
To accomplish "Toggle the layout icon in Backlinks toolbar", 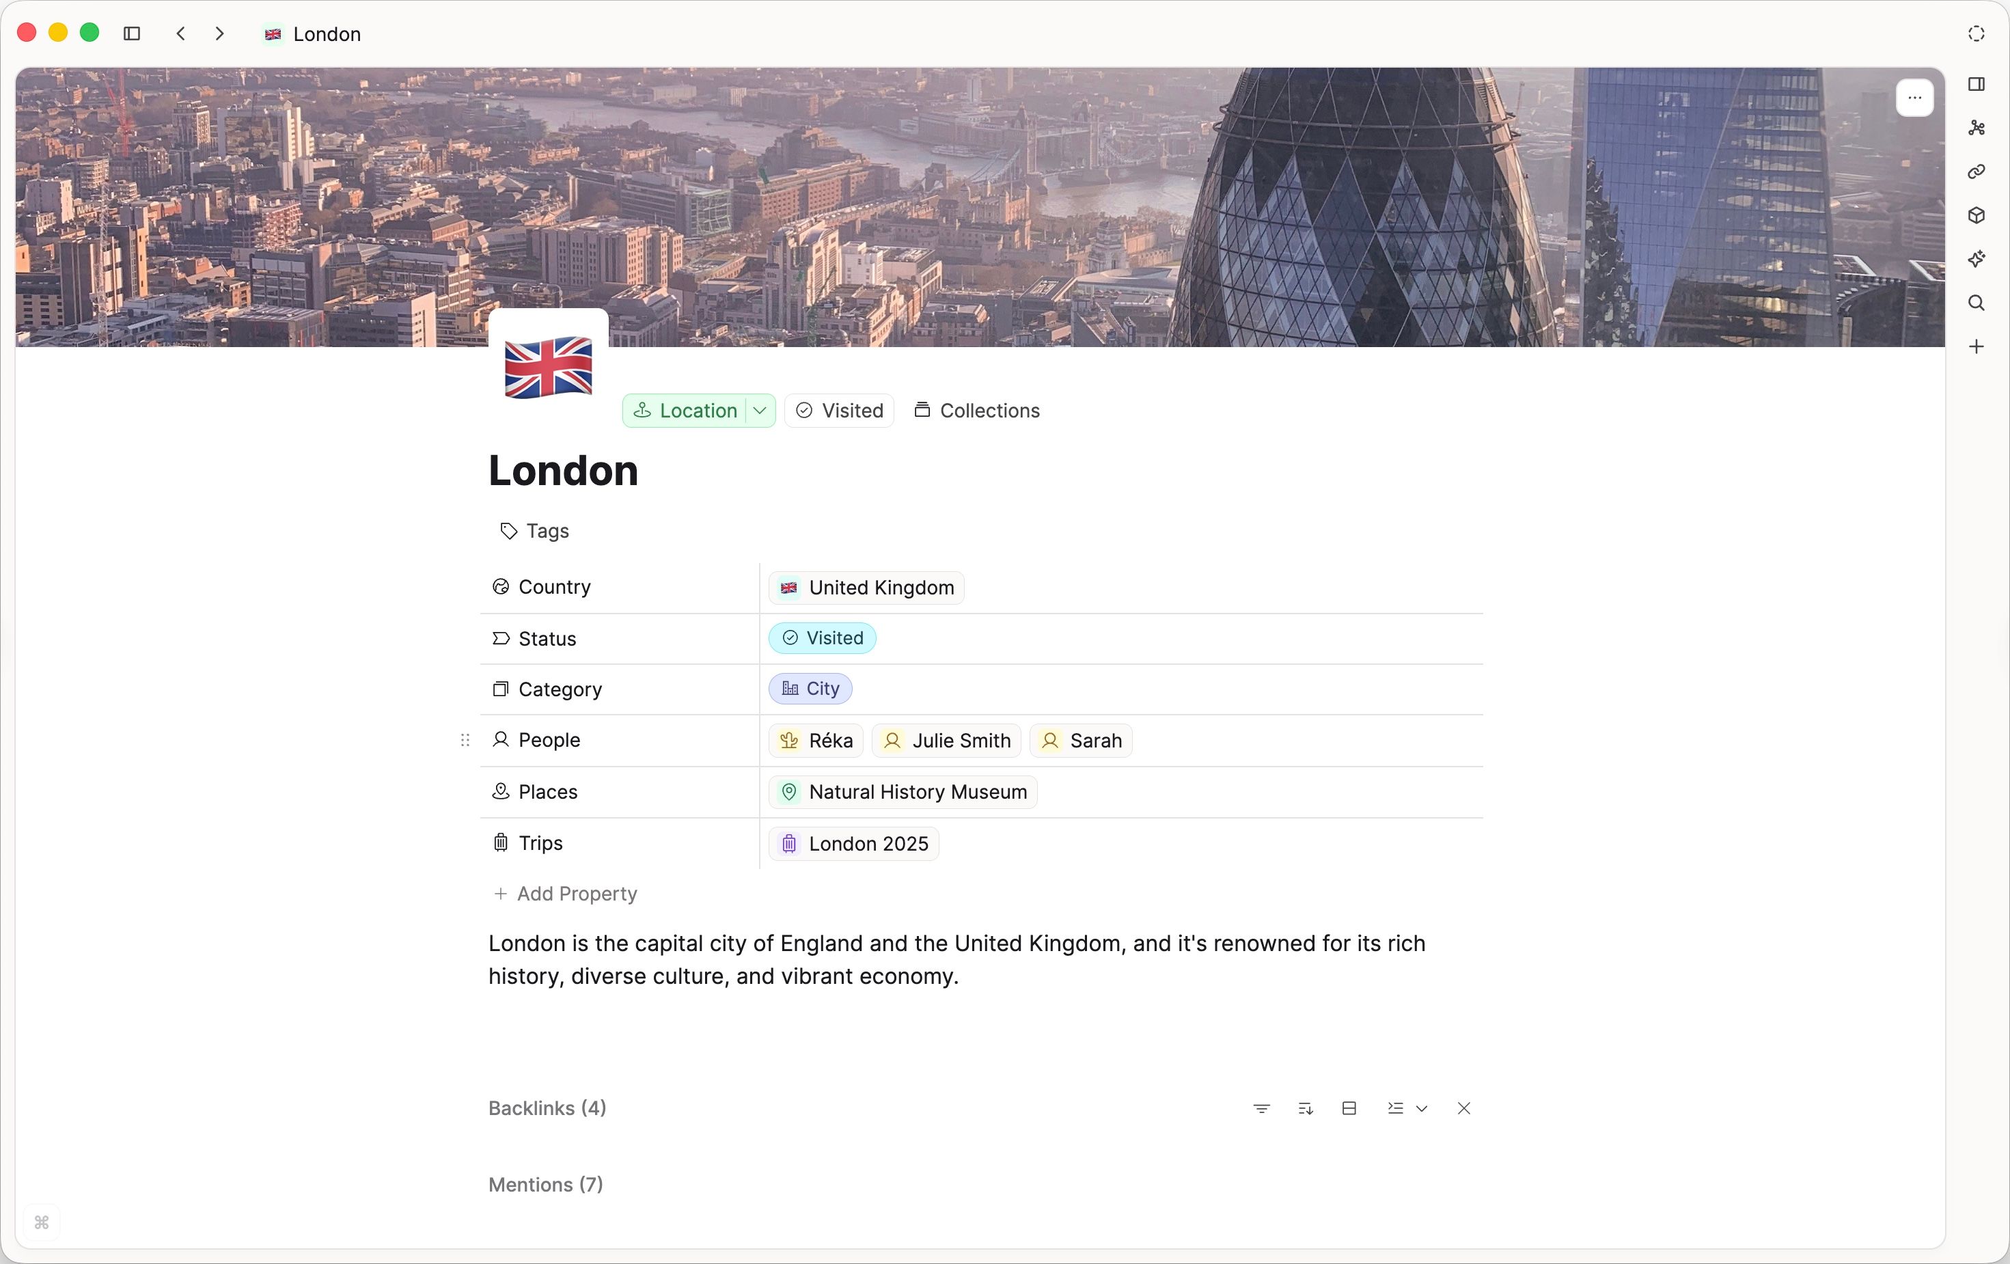I will [x=1349, y=1109].
